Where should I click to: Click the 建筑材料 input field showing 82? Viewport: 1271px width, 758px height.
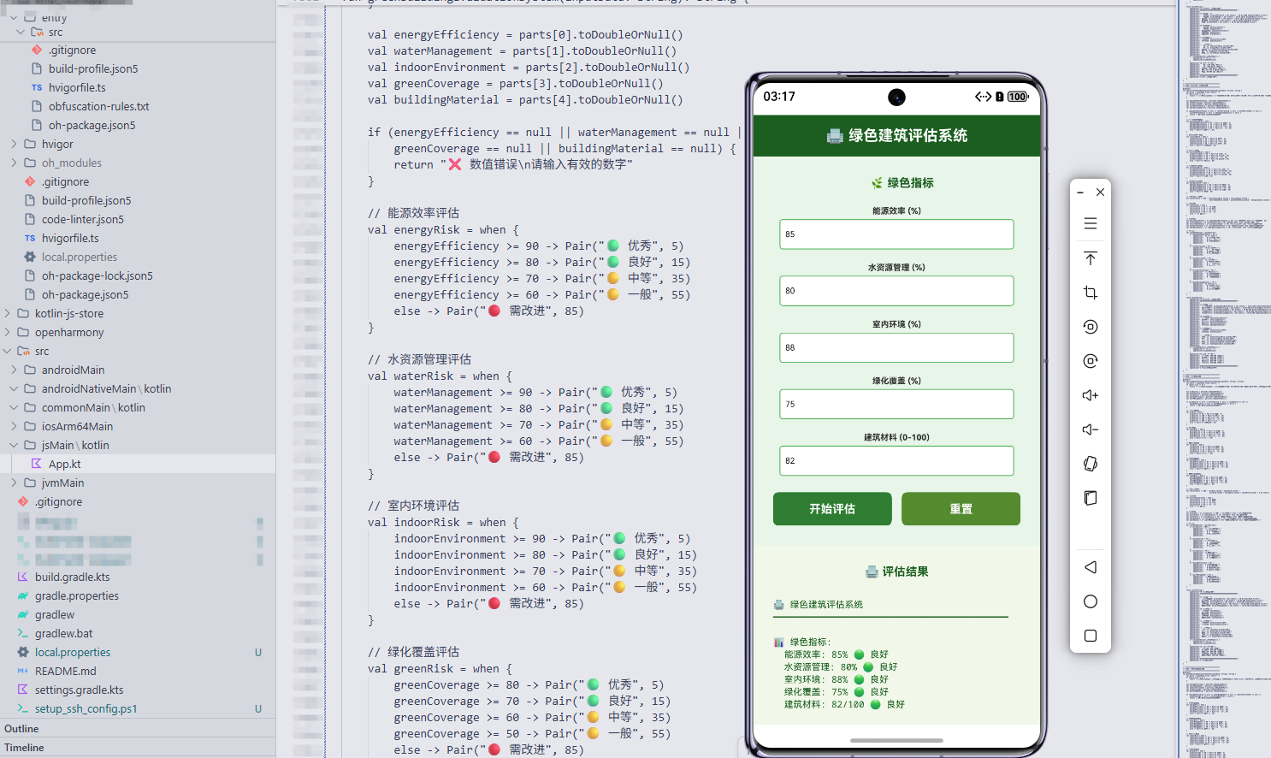[x=896, y=460]
